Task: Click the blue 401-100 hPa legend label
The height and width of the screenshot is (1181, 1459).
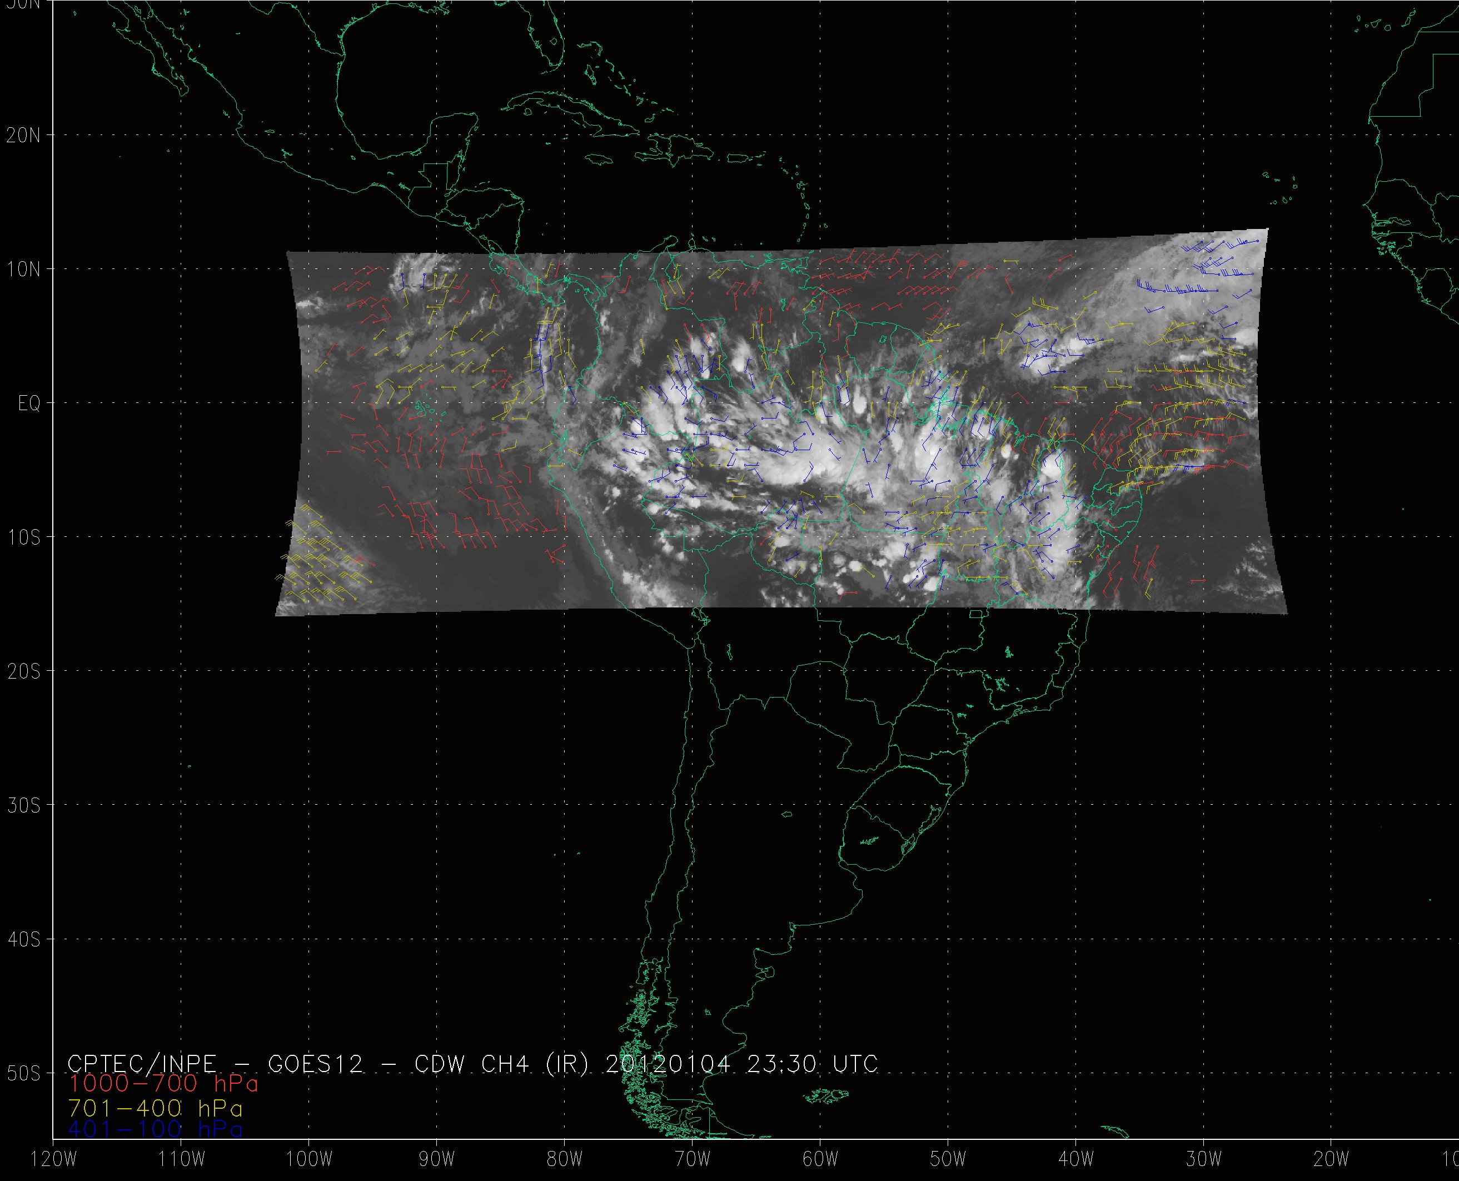Action: 155,1129
